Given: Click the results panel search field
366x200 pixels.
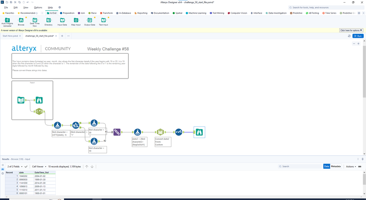Looking at the screenshot, I should pyautogui.click(x=300, y=166).
